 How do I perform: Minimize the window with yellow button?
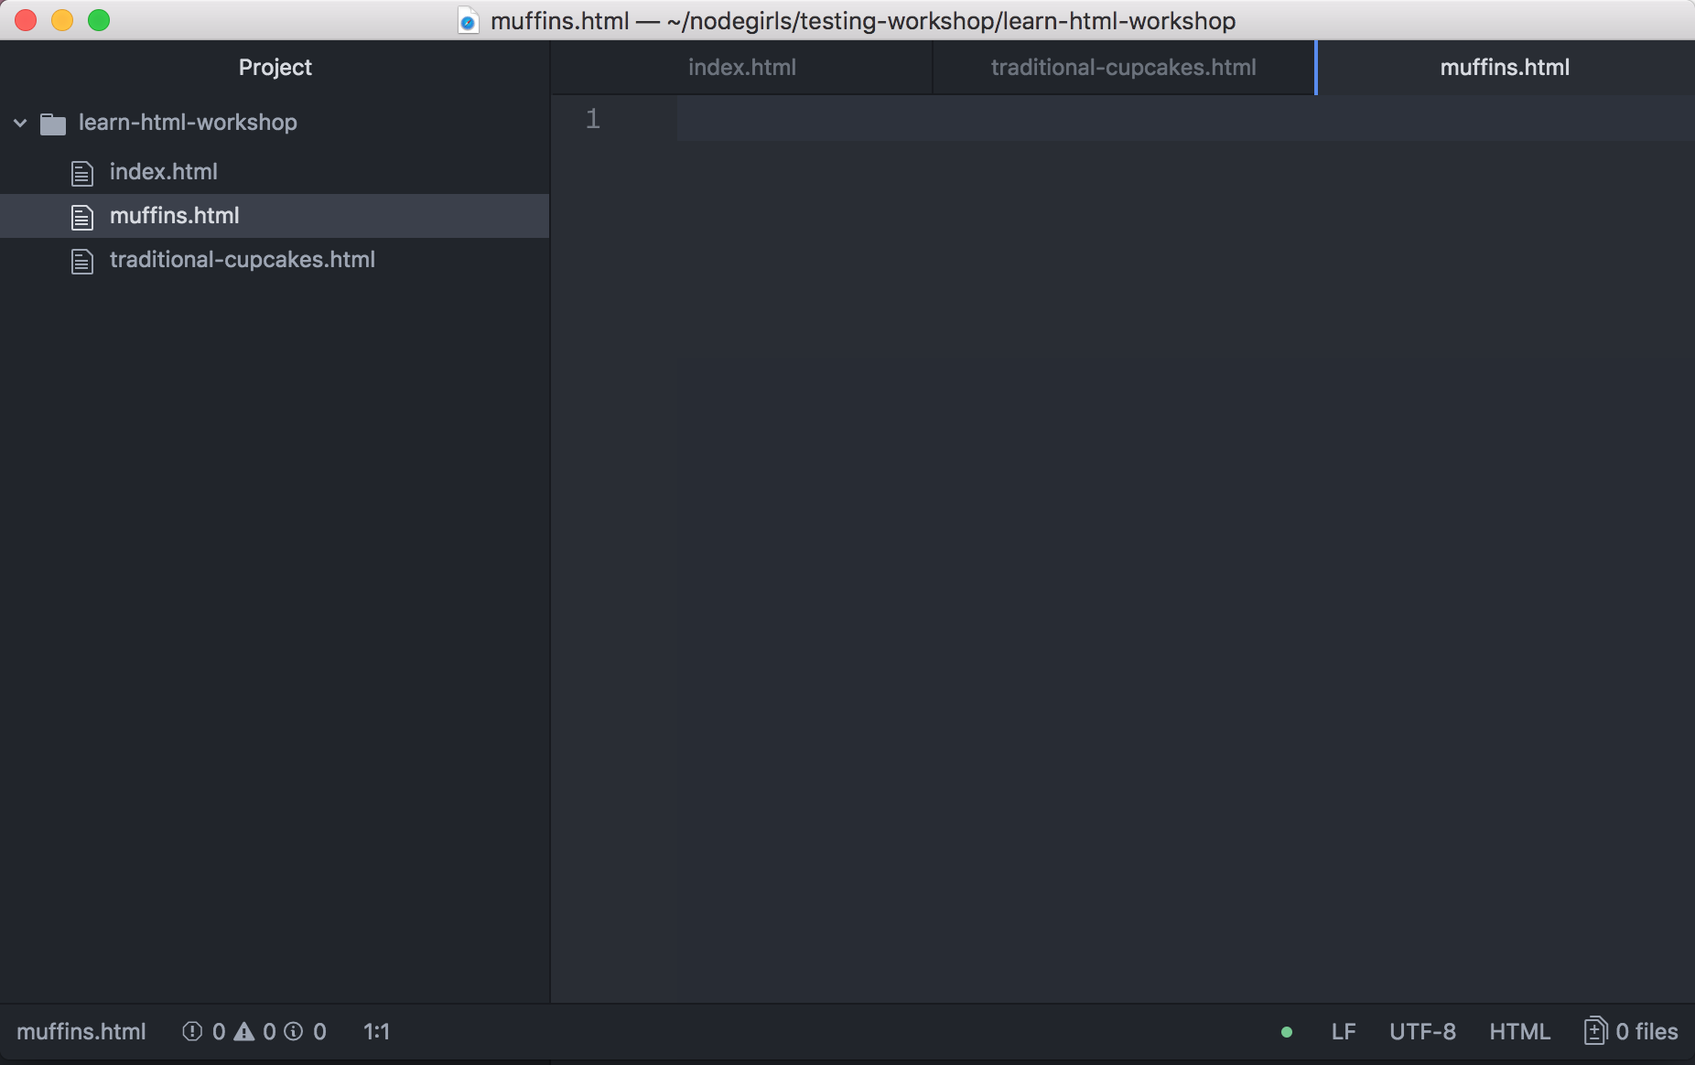62,20
